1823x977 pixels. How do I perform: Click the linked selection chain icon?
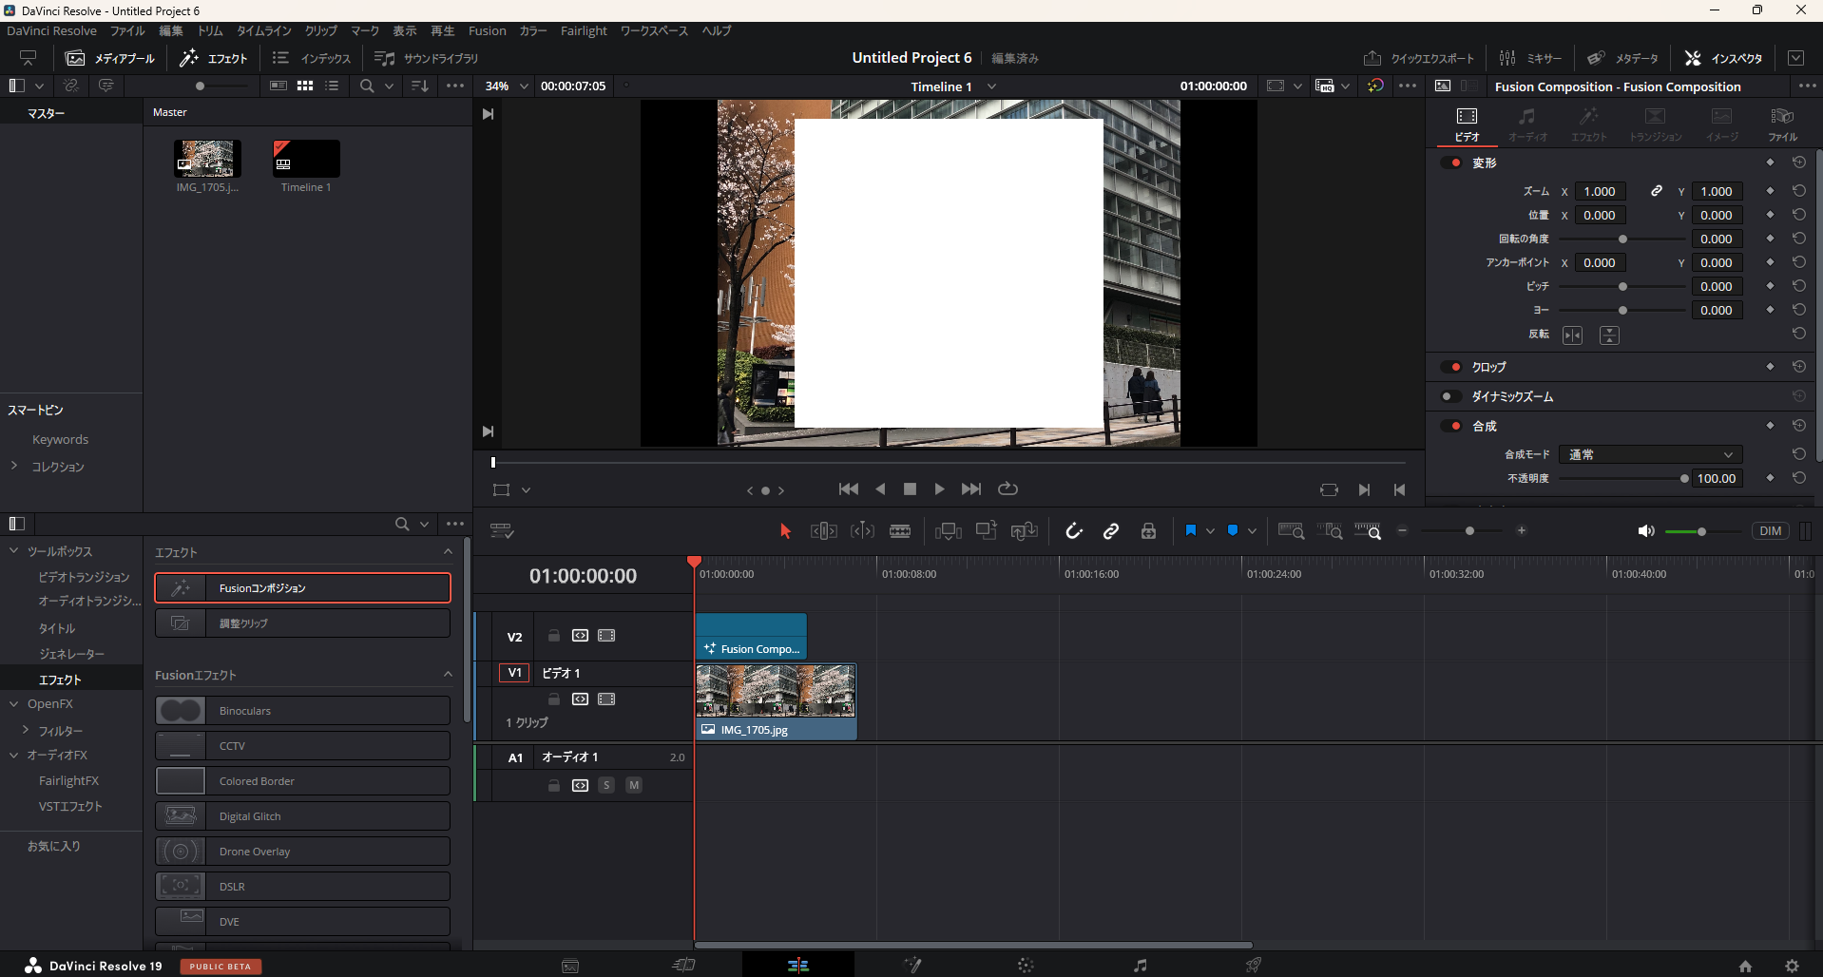click(x=1111, y=531)
